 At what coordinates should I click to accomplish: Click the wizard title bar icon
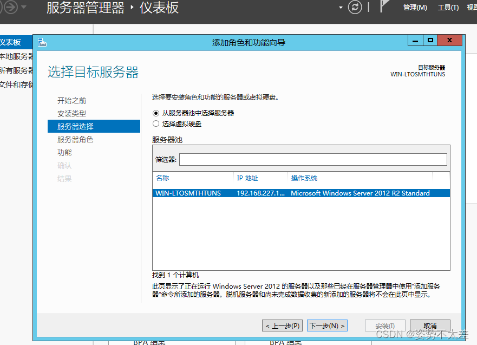pos(42,42)
